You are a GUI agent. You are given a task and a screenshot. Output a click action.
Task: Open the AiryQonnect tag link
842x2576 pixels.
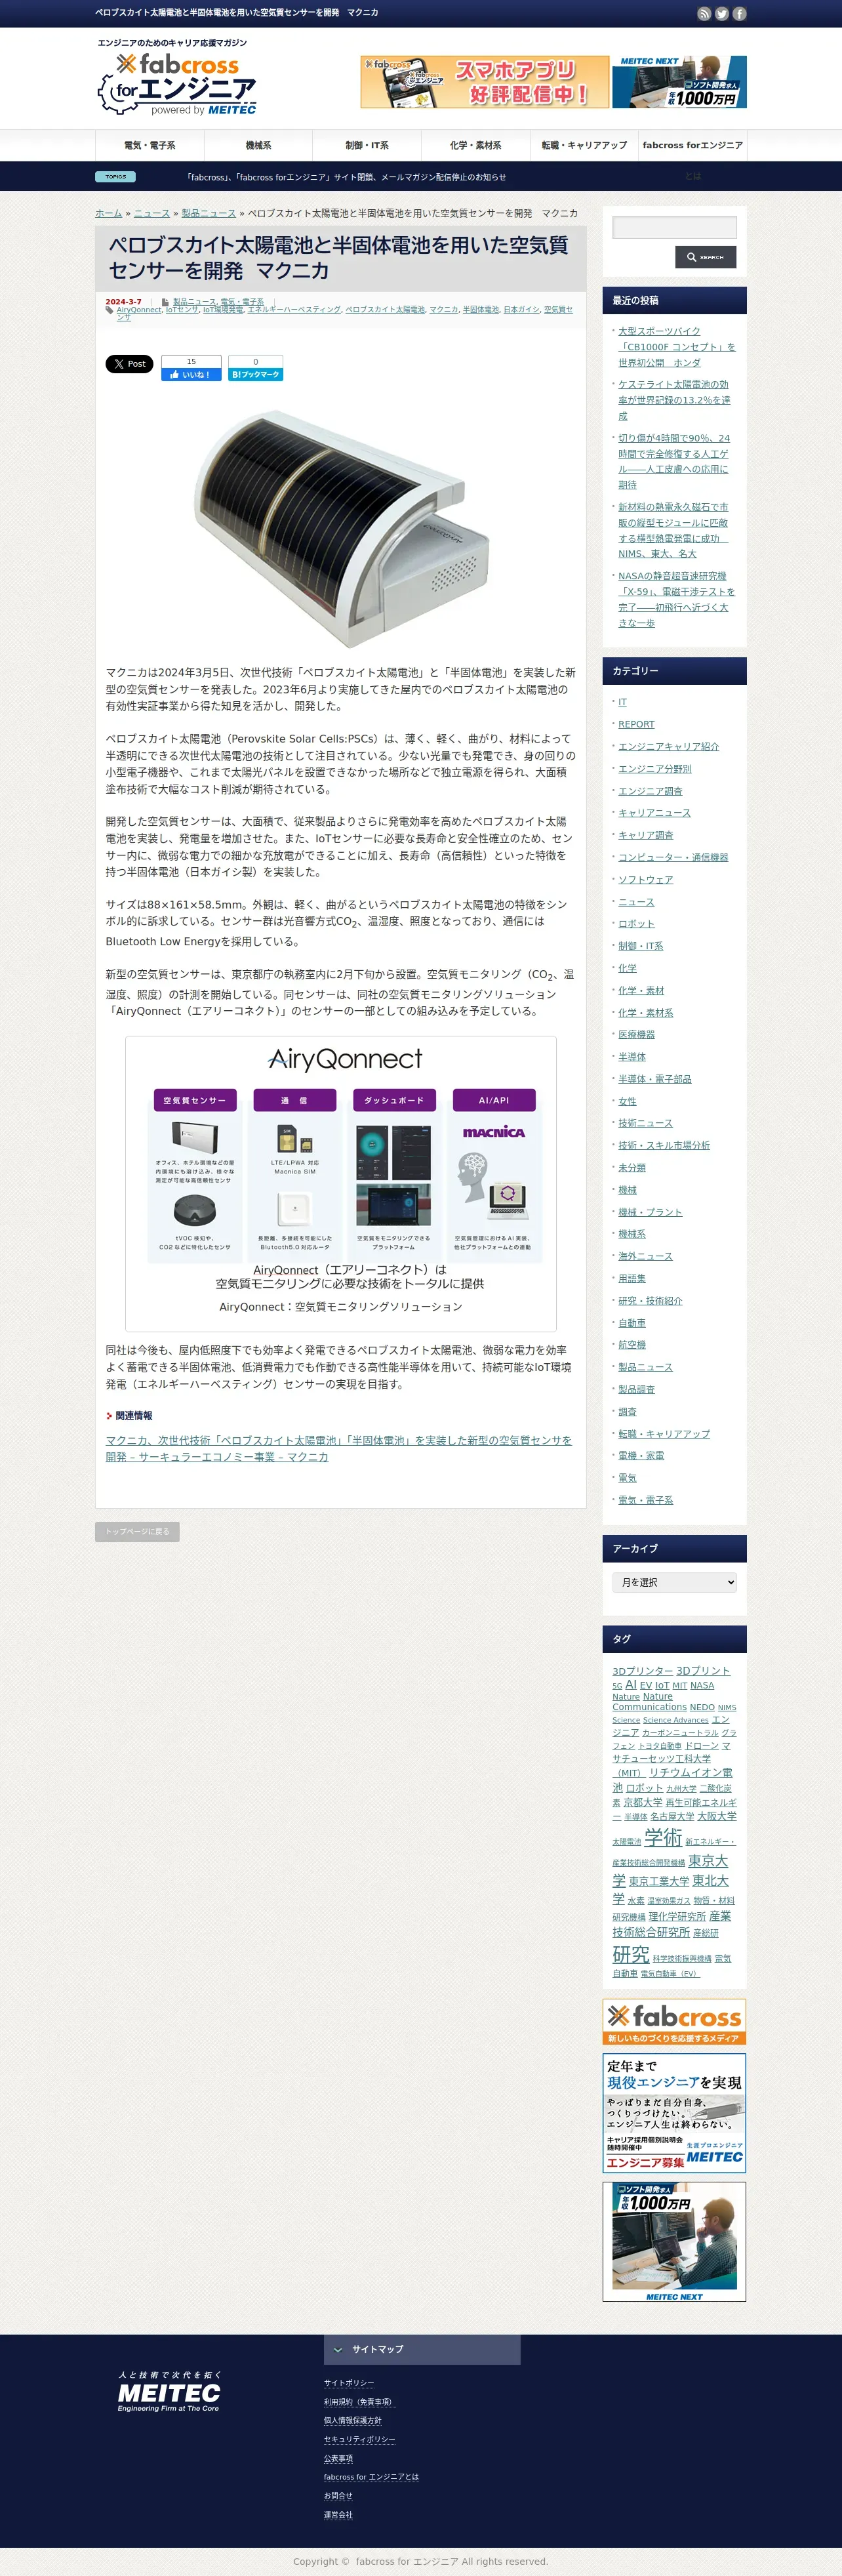coord(138,310)
